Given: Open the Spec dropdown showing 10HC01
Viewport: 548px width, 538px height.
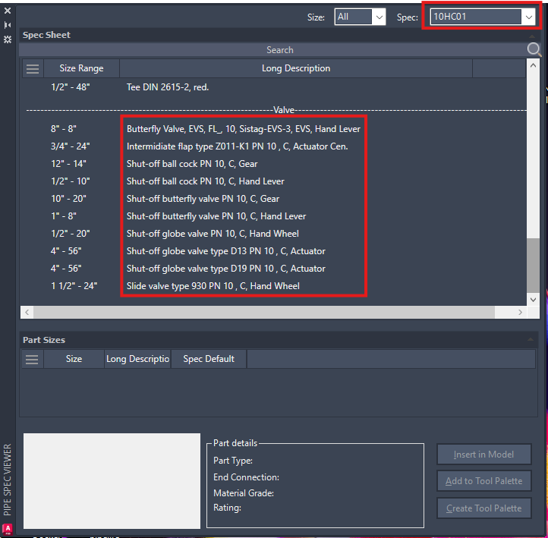Looking at the screenshot, I should [483, 17].
